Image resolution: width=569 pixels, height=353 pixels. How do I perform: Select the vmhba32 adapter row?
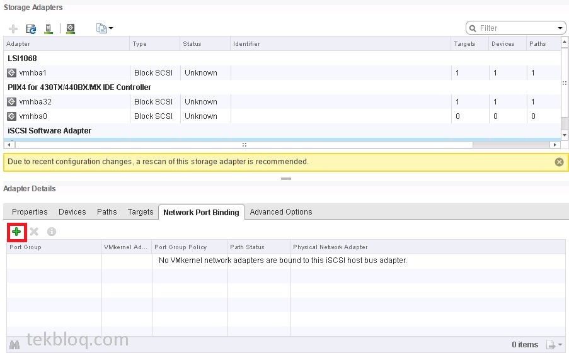point(282,101)
